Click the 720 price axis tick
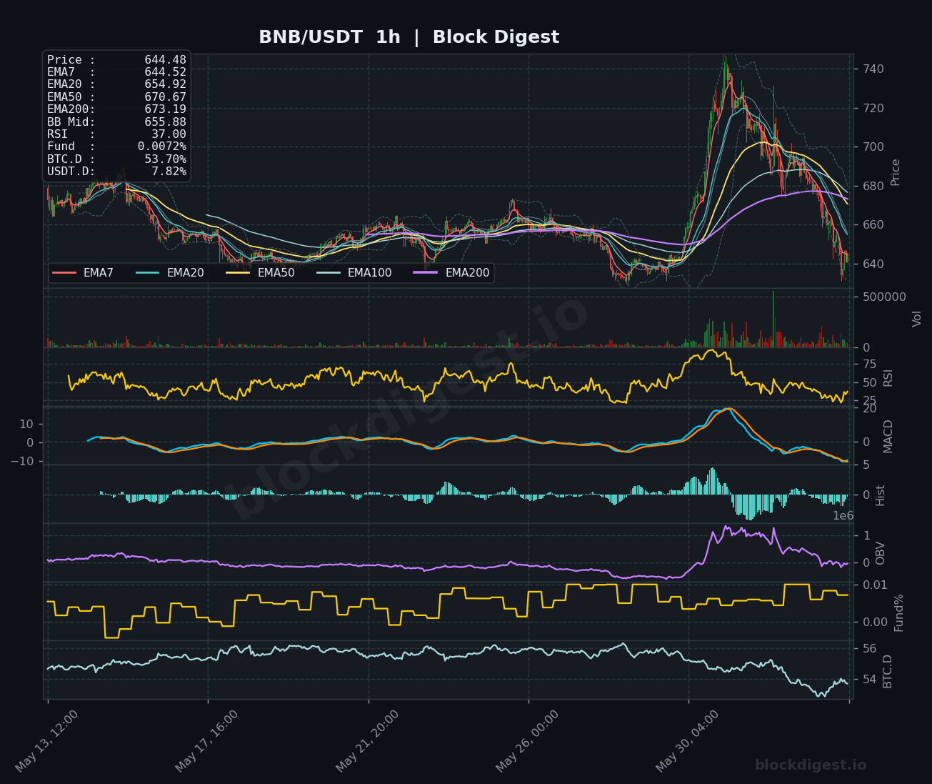Screen dimensions: 932x784 tap(873, 109)
